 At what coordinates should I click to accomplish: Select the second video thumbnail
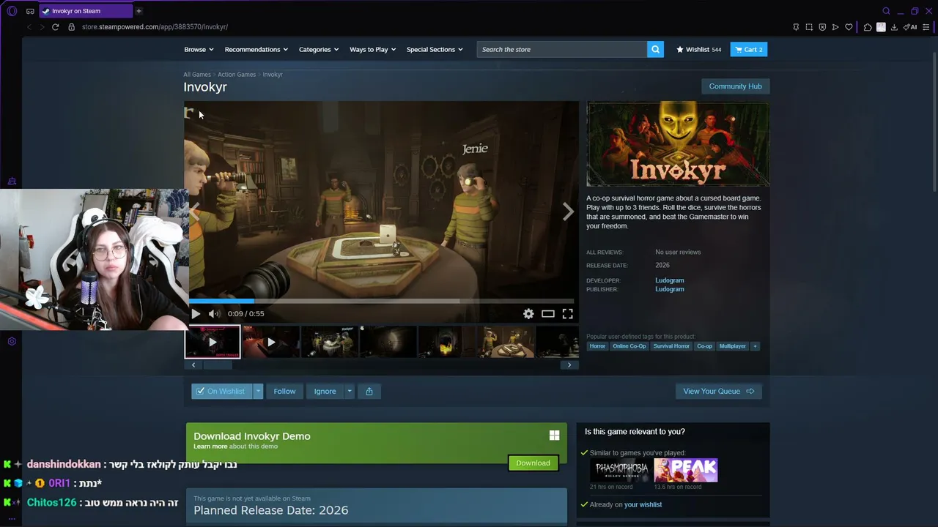271,342
